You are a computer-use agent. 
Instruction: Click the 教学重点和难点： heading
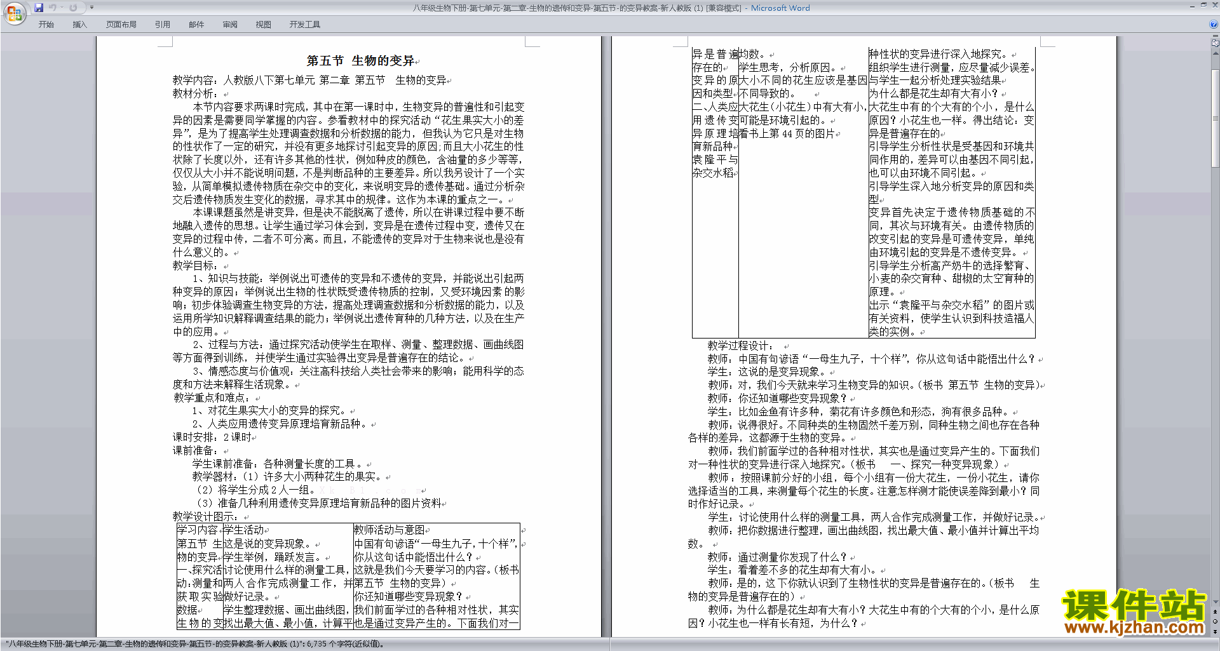[213, 398]
